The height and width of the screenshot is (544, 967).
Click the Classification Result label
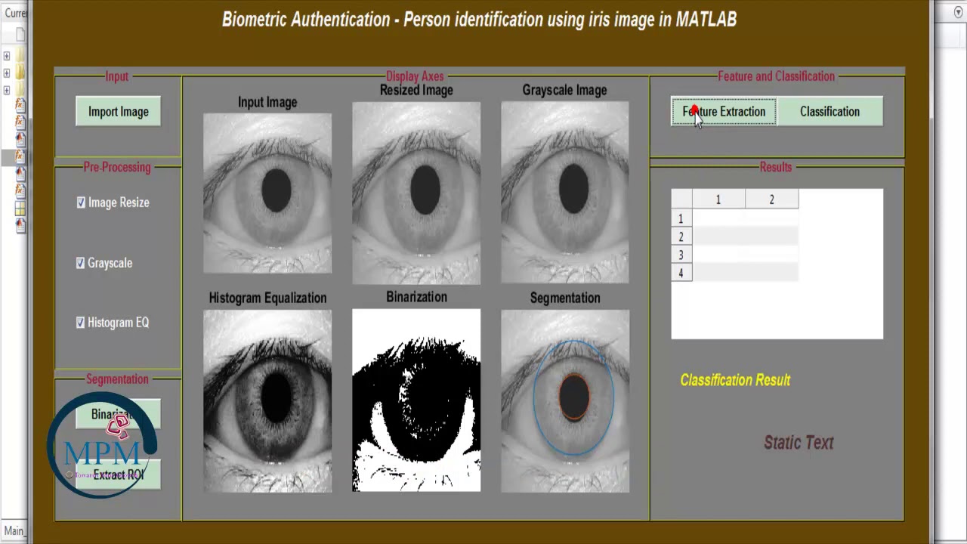[735, 380]
